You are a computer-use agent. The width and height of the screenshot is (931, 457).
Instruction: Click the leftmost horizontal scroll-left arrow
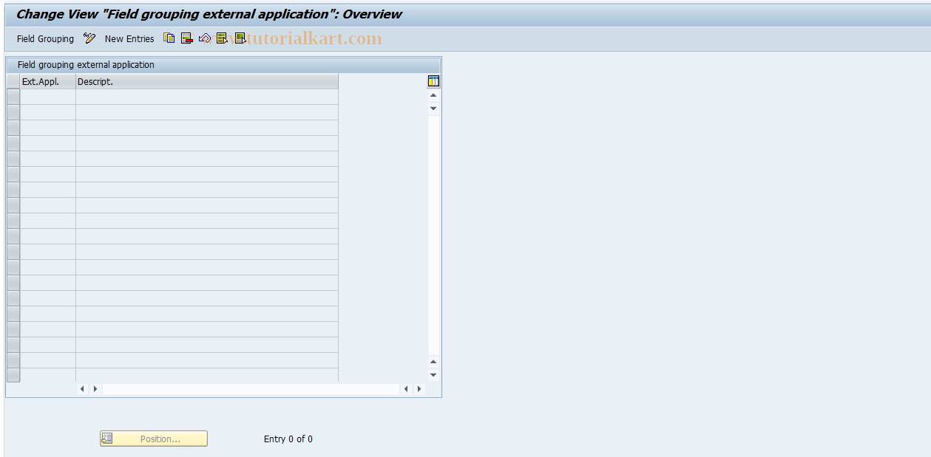click(82, 388)
